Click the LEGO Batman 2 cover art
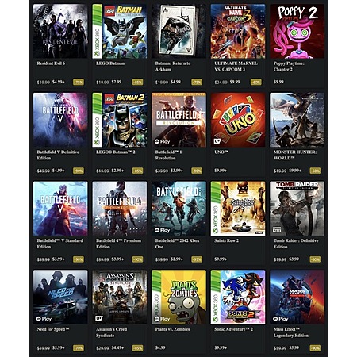Image resolution: width=357 pixels, height=357 pixels. pos(120,120)
